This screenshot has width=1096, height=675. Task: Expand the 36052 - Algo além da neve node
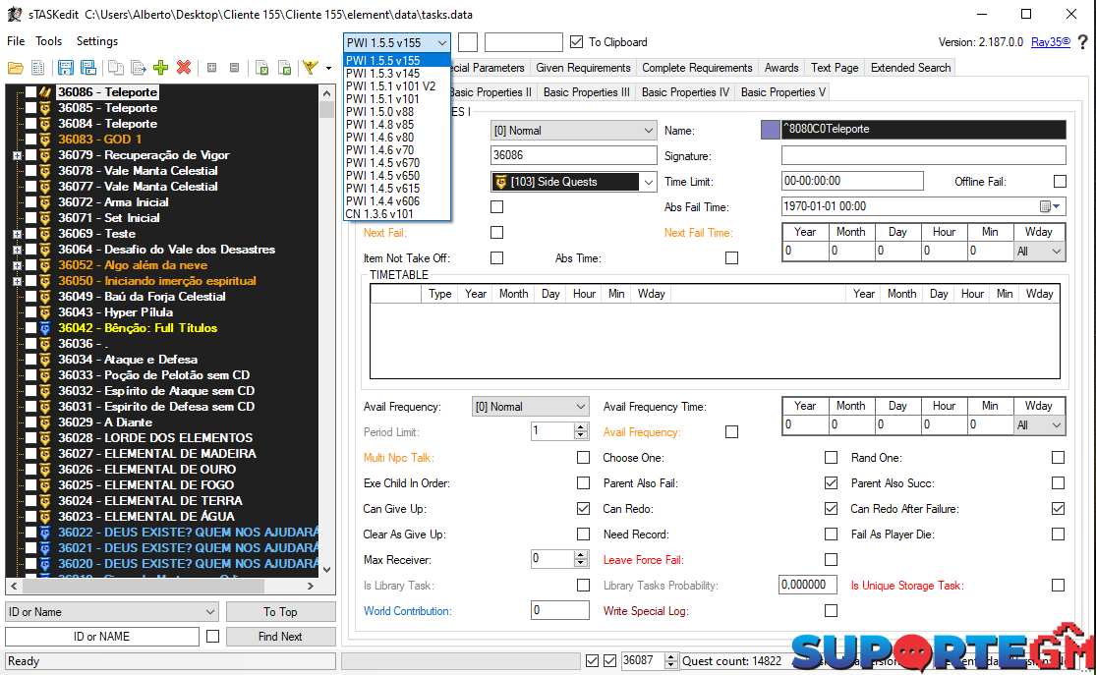click(17, 265)
